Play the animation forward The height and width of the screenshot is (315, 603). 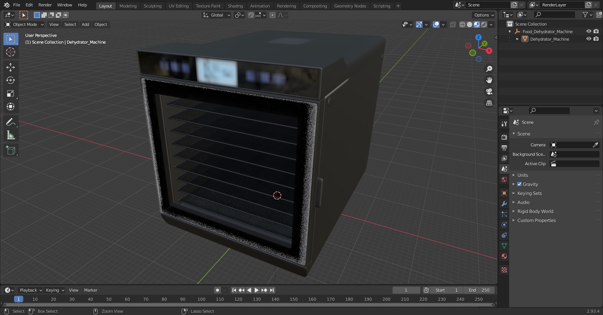point(257,290)
